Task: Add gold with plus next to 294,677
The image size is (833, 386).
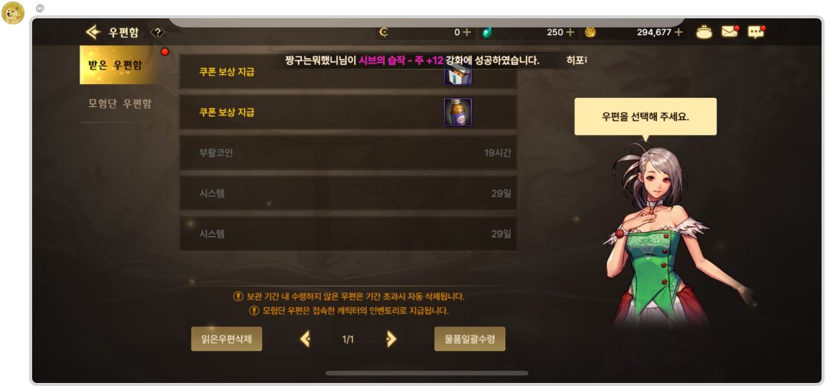Action: [678, 32]
